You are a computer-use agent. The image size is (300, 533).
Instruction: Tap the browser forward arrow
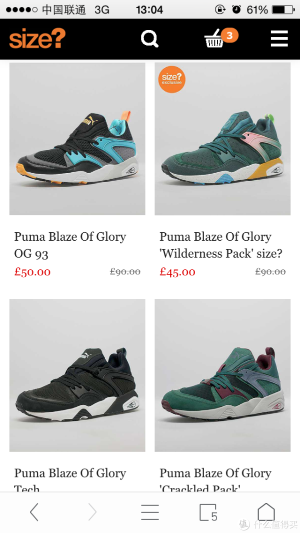(x=92, y=511)
